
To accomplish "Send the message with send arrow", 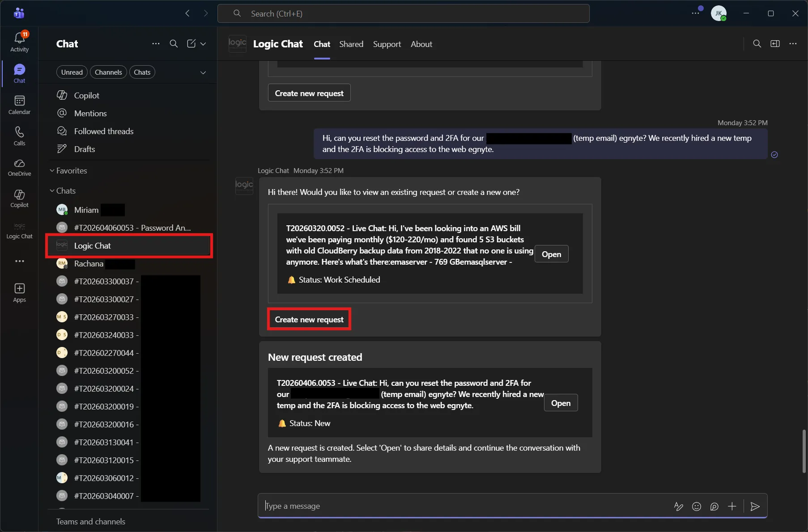I will tap(755, 506).
